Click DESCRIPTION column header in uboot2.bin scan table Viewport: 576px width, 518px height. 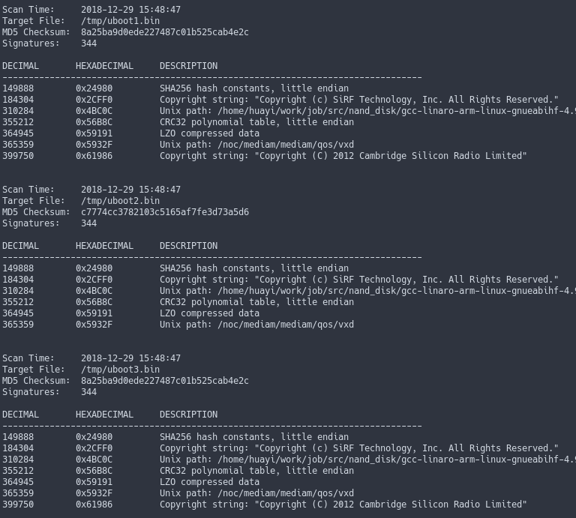pyautogui.click(x=188, y=246)
